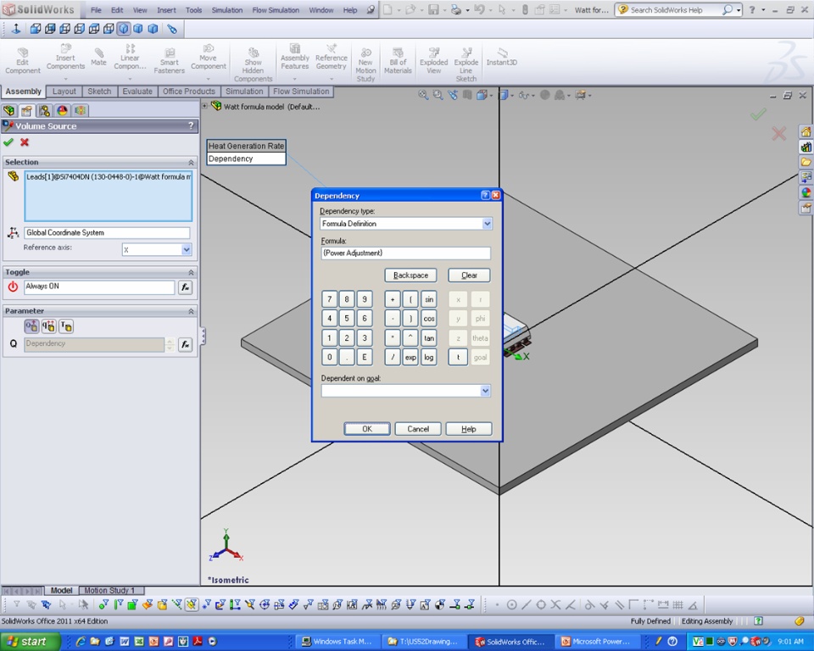This screenshot has height=651, width=814.
Task: Click the graphics area green confirm checkmark
Action: pos(758,114)
